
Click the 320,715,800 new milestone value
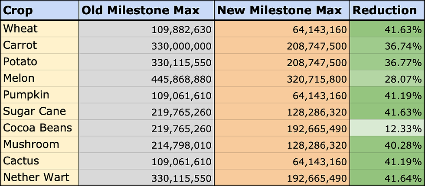tap(282, 78)
